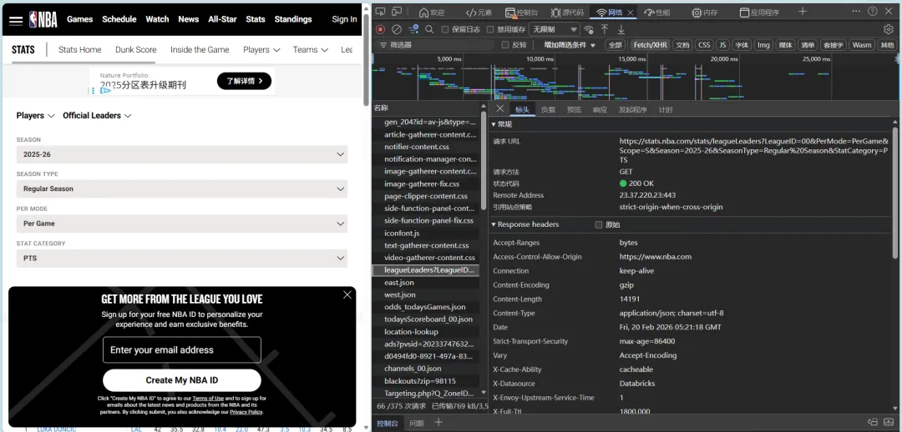Screen dimensions: 902x432
Task: Open the NBA hamburger menu
Action: 16,20
